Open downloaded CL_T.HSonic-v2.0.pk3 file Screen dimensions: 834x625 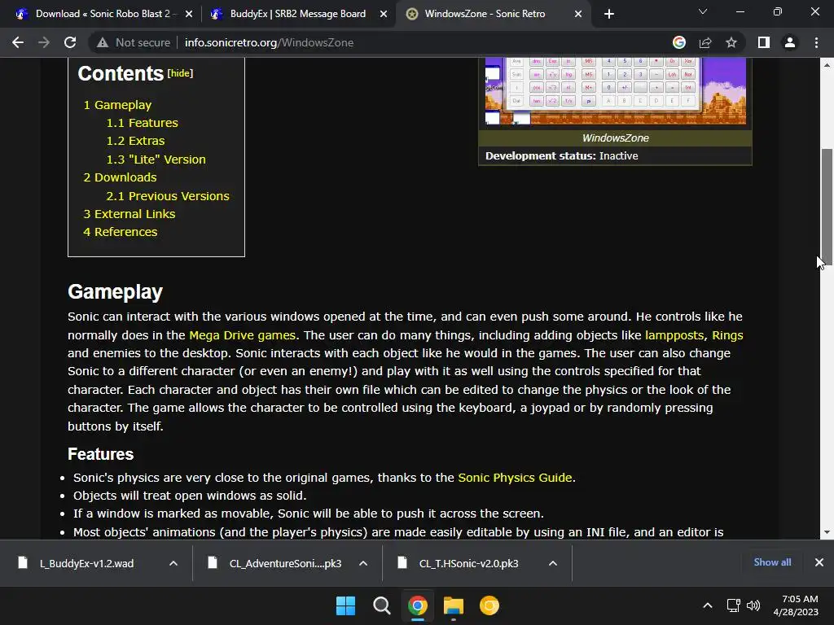pyautogui.click(x=468, y=563)
